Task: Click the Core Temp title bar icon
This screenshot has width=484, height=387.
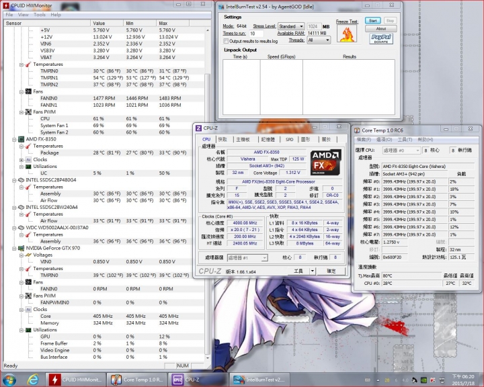Action: 357,130
